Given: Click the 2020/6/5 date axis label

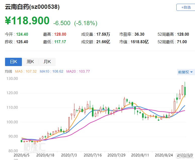Looking at the screenshot, I should pyautogui.click(x=22, y=155).
